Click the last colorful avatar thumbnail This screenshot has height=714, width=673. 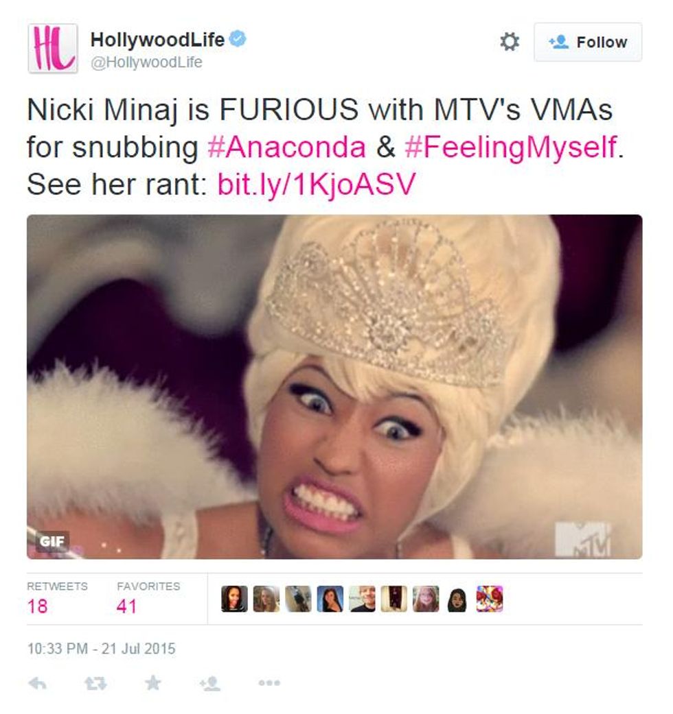pyautogui.click(x=490, y=598)
